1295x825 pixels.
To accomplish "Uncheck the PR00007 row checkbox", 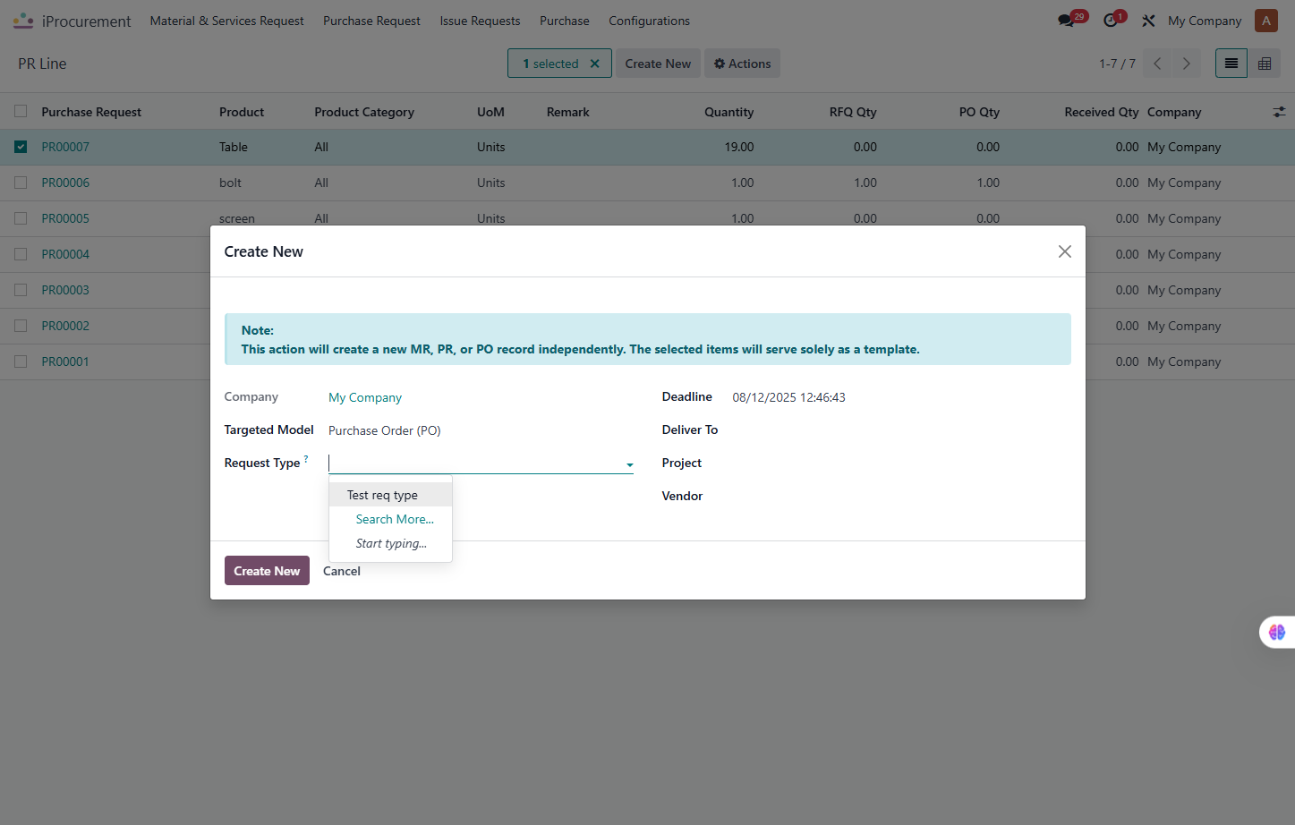I will (21, 147).
